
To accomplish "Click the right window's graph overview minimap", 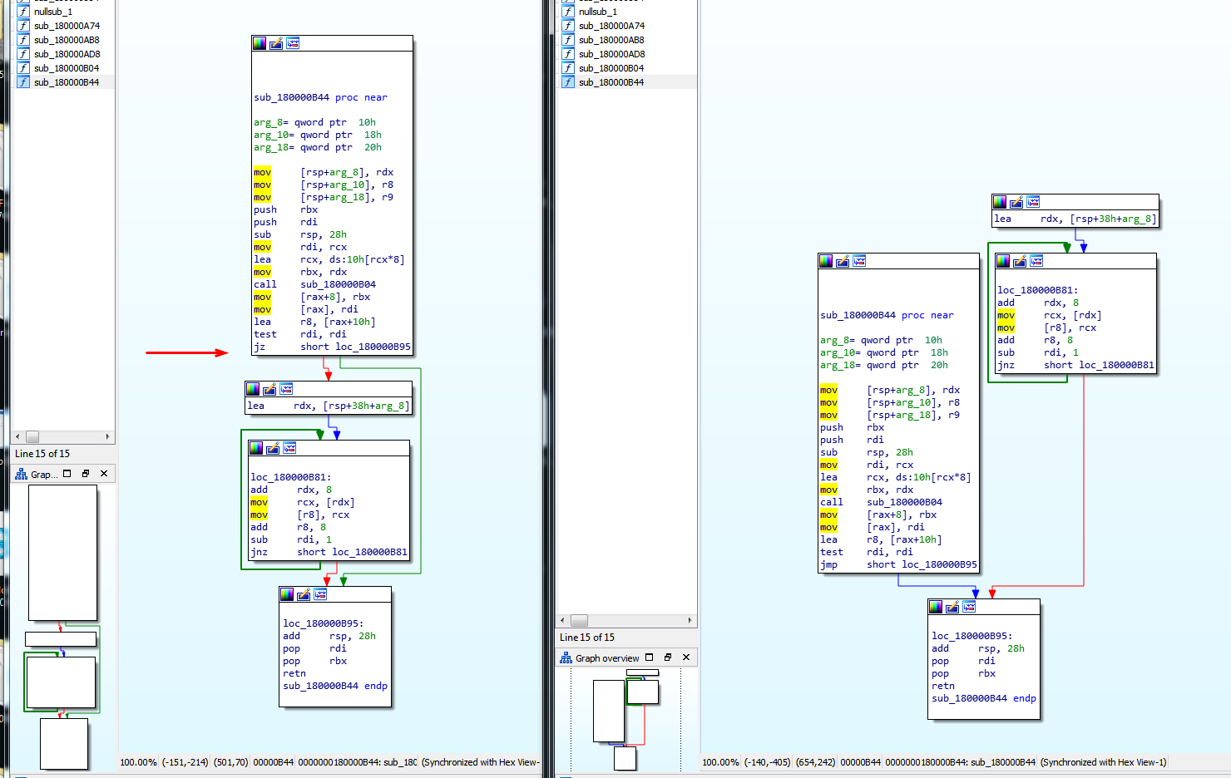I will (x=626, y=720).
